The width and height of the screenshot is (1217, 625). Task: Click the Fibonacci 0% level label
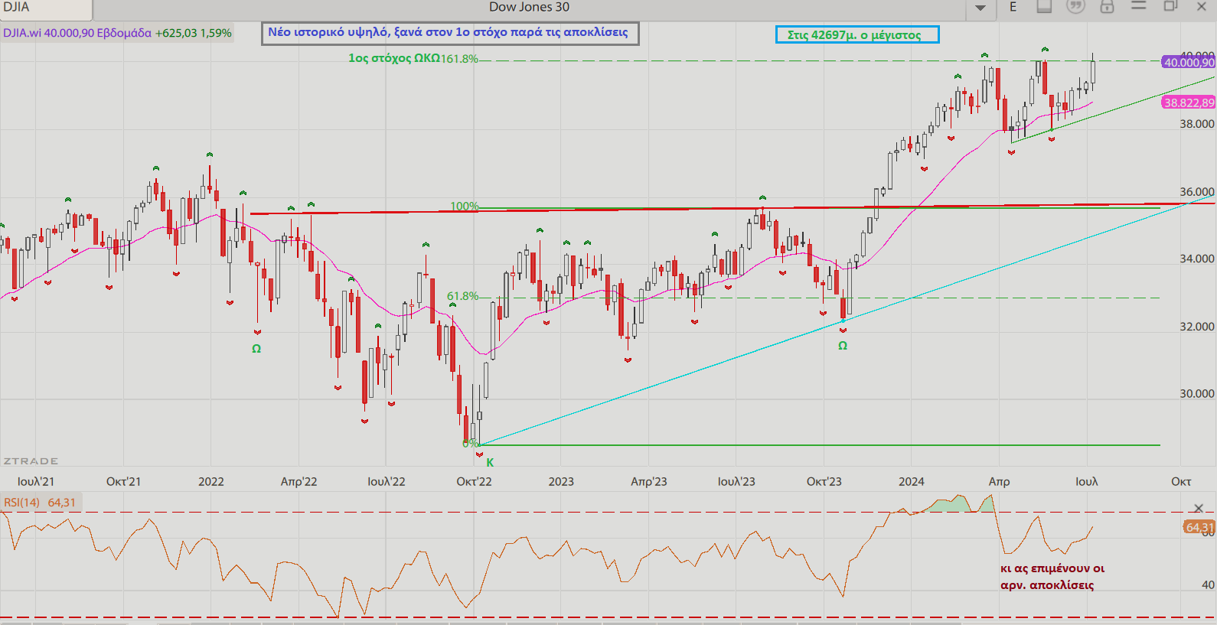coord(470,444)
